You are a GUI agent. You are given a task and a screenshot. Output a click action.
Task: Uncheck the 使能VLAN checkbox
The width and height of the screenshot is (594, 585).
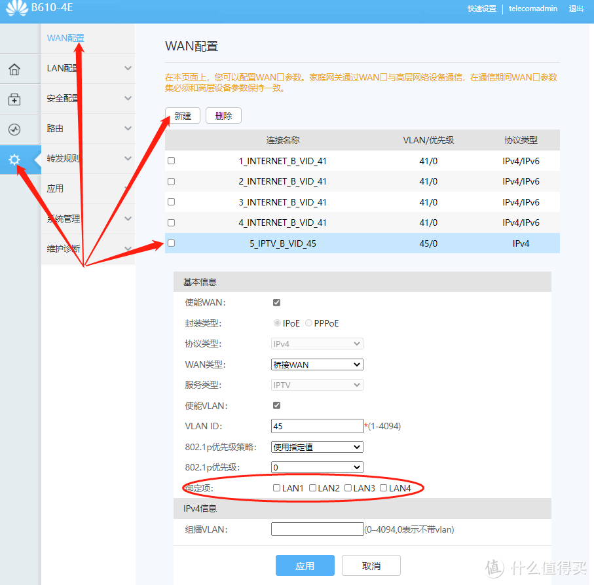(276, 405)
